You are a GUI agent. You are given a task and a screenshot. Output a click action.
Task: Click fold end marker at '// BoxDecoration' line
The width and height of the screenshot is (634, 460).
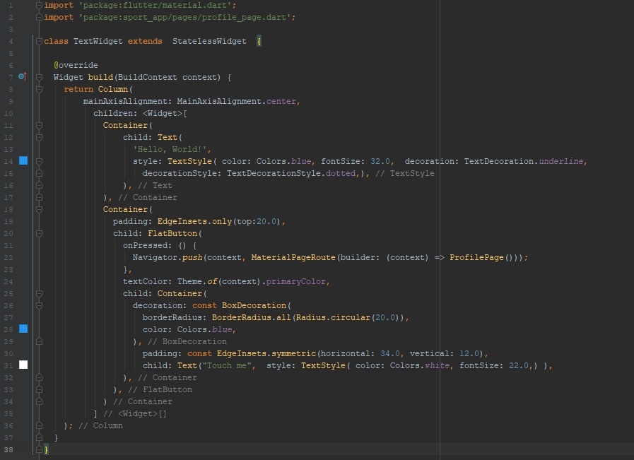coord(39,341)
